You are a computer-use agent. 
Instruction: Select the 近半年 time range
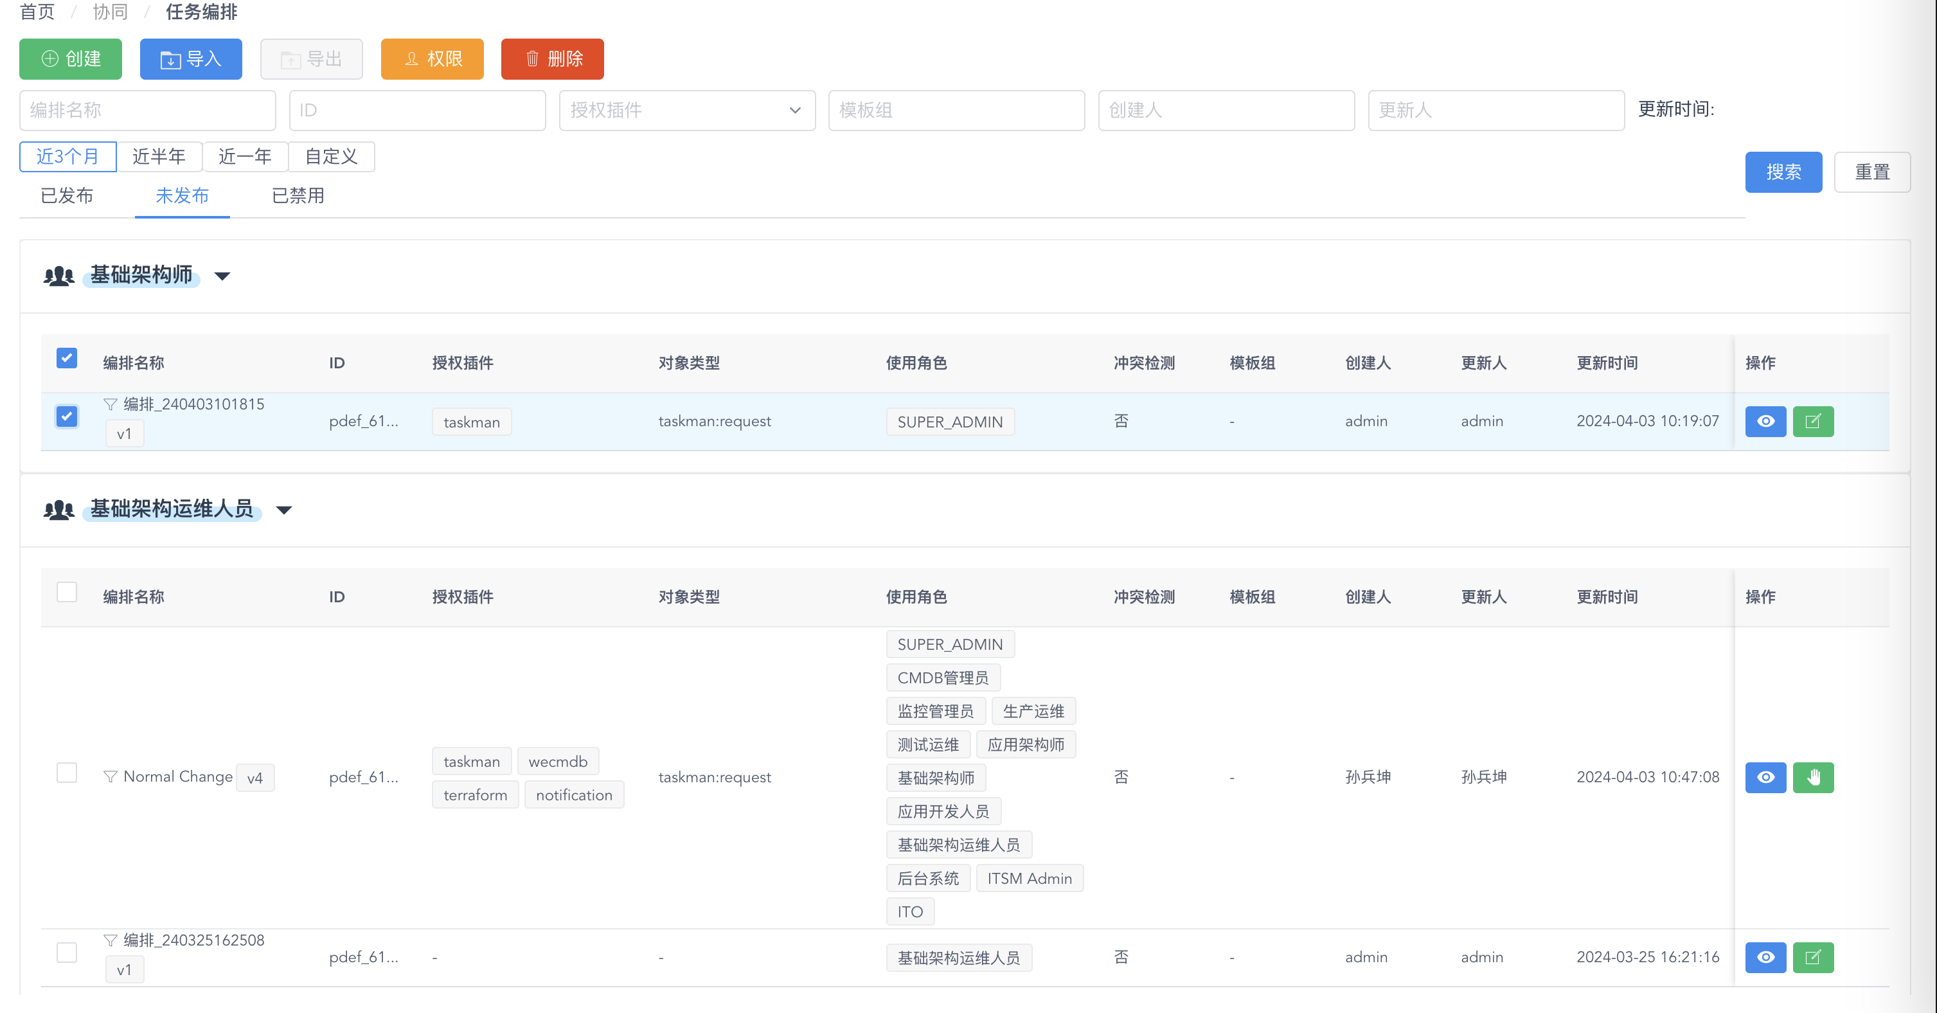point(159,156)
